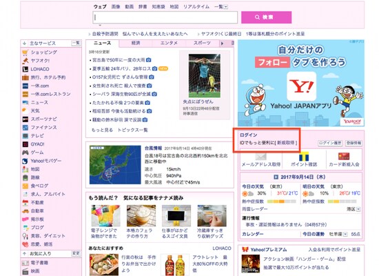Viewport: 379px width, 276px height.
Task: Click the ログイン link
Action: [248, 135]
